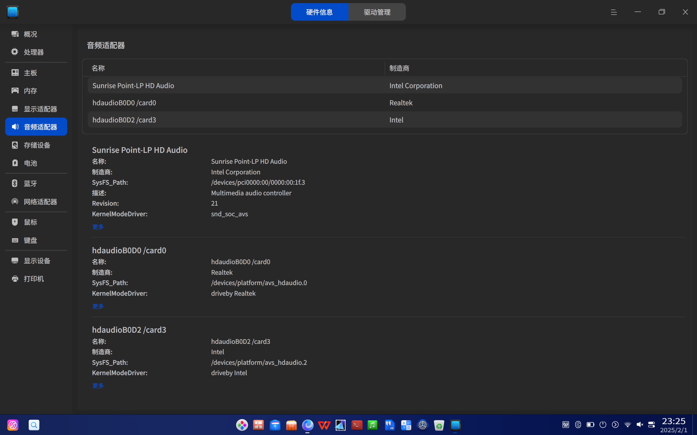This screenshot has height=435, width=697.
Task: Click the Intel Corporation manufacturer cell
Action: click(416, 85)
